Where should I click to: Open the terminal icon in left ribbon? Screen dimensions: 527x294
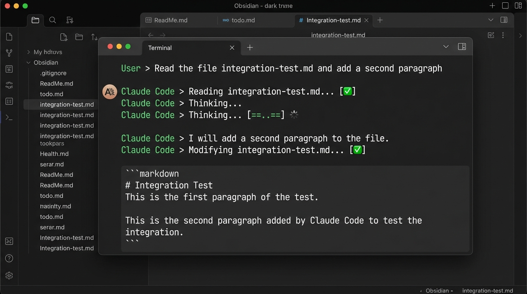coord(9,118)
